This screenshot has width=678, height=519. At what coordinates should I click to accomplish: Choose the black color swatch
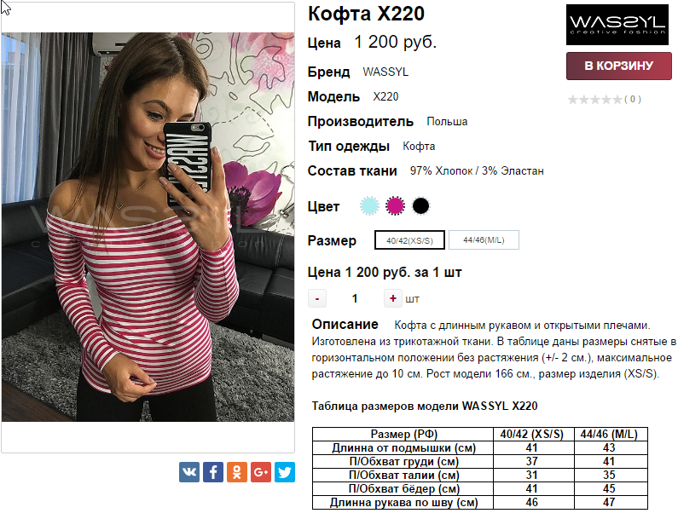(x=420, y=206)
